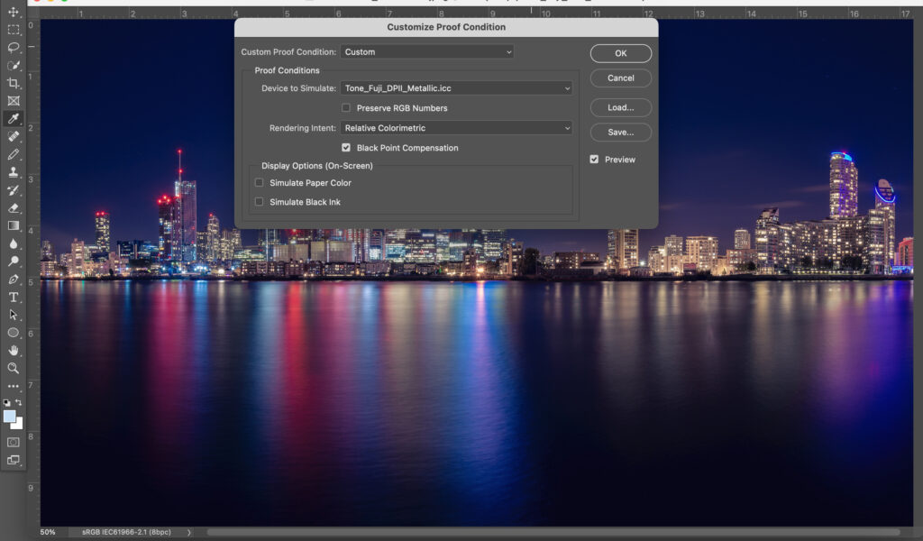
Task: Expand the status bar info arrow
Action: coord(189,532)
